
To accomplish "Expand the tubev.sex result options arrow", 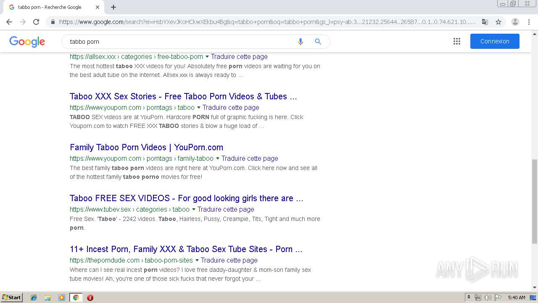I will pyautogui.click(x=193, y=210).
